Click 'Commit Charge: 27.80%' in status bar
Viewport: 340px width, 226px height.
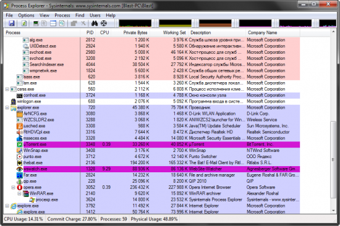72,219
